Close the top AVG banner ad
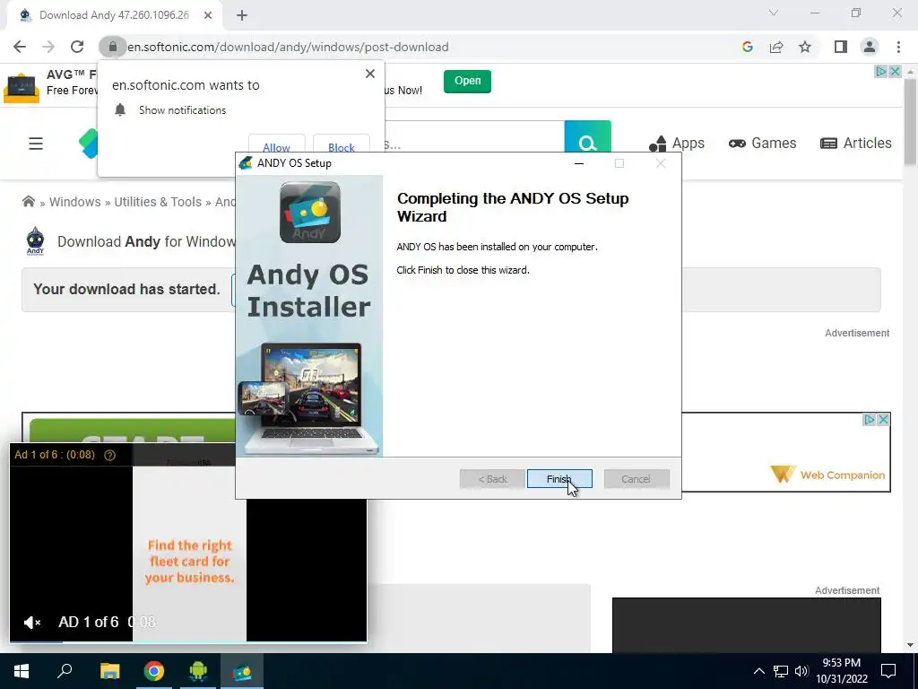This screenshot has width=918, height=689. coord(896,72)
